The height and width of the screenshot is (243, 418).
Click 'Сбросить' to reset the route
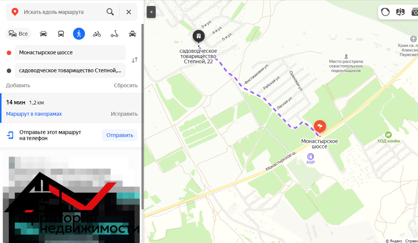point(126,86)
